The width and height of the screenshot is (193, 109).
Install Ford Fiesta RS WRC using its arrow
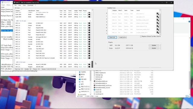pos(89,28)
